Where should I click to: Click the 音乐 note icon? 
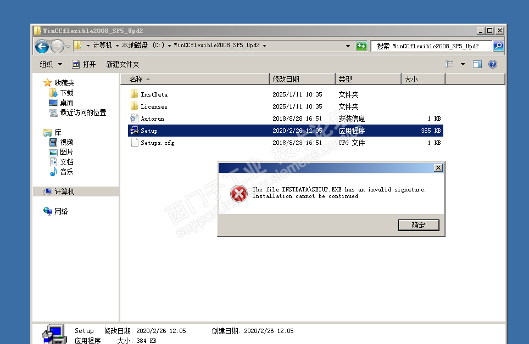(53, 172)
